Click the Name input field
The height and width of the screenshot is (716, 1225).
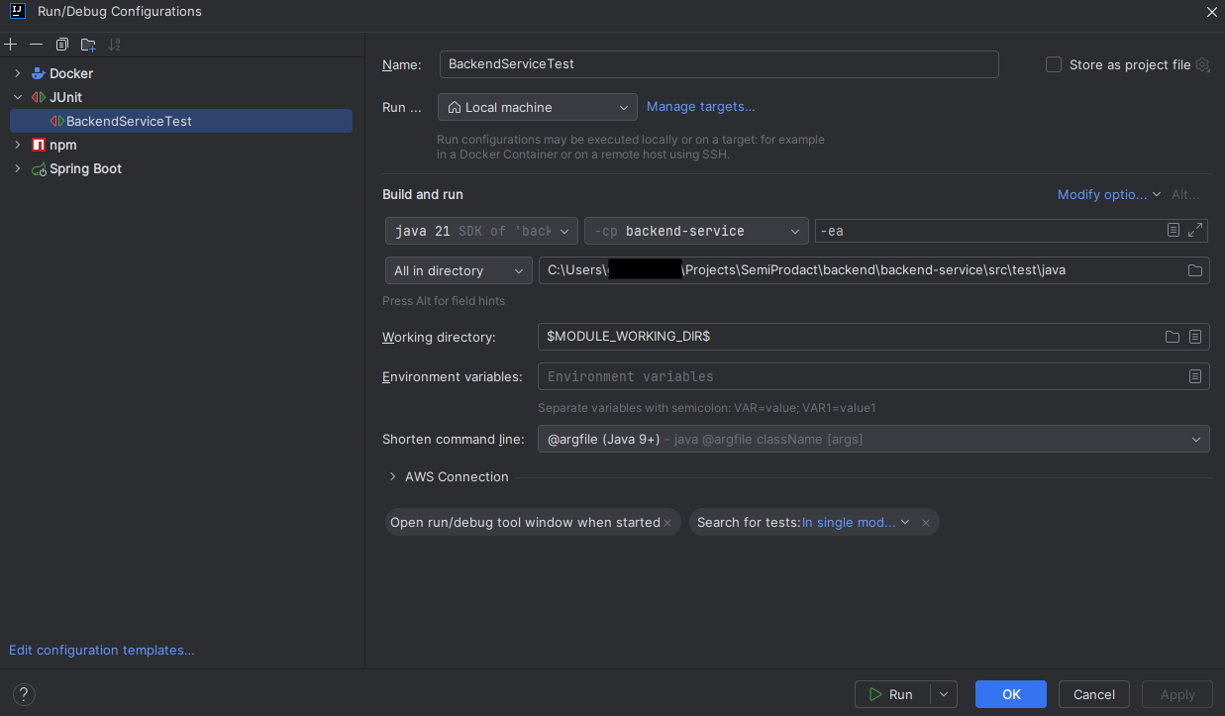tap(719, 63)
